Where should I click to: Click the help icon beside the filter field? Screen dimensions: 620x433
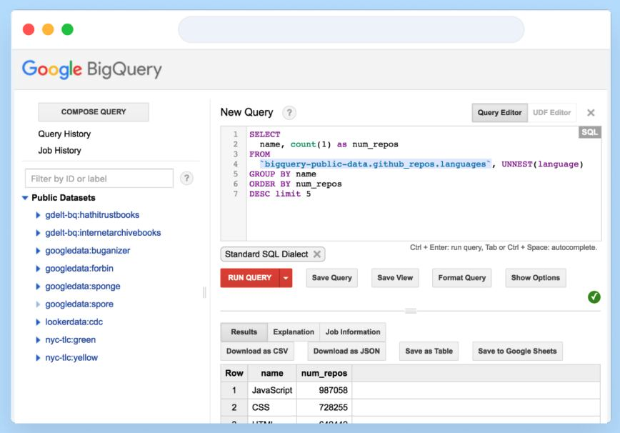tap(186, 179)
